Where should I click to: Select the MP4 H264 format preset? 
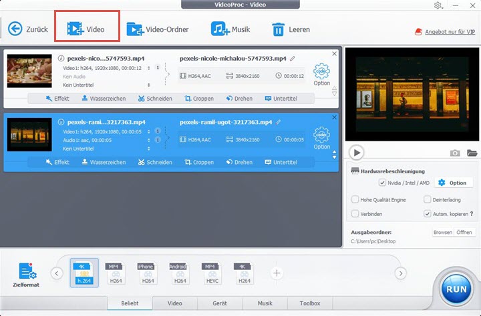(x=116, y=273)
